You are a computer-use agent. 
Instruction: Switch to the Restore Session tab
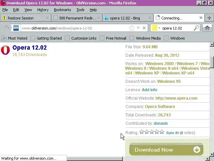point(25,18)
